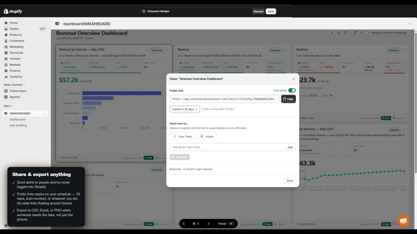Toggle Live on Week to date card
This screenshot has width=417, height=234.
(x=386, y=118)
